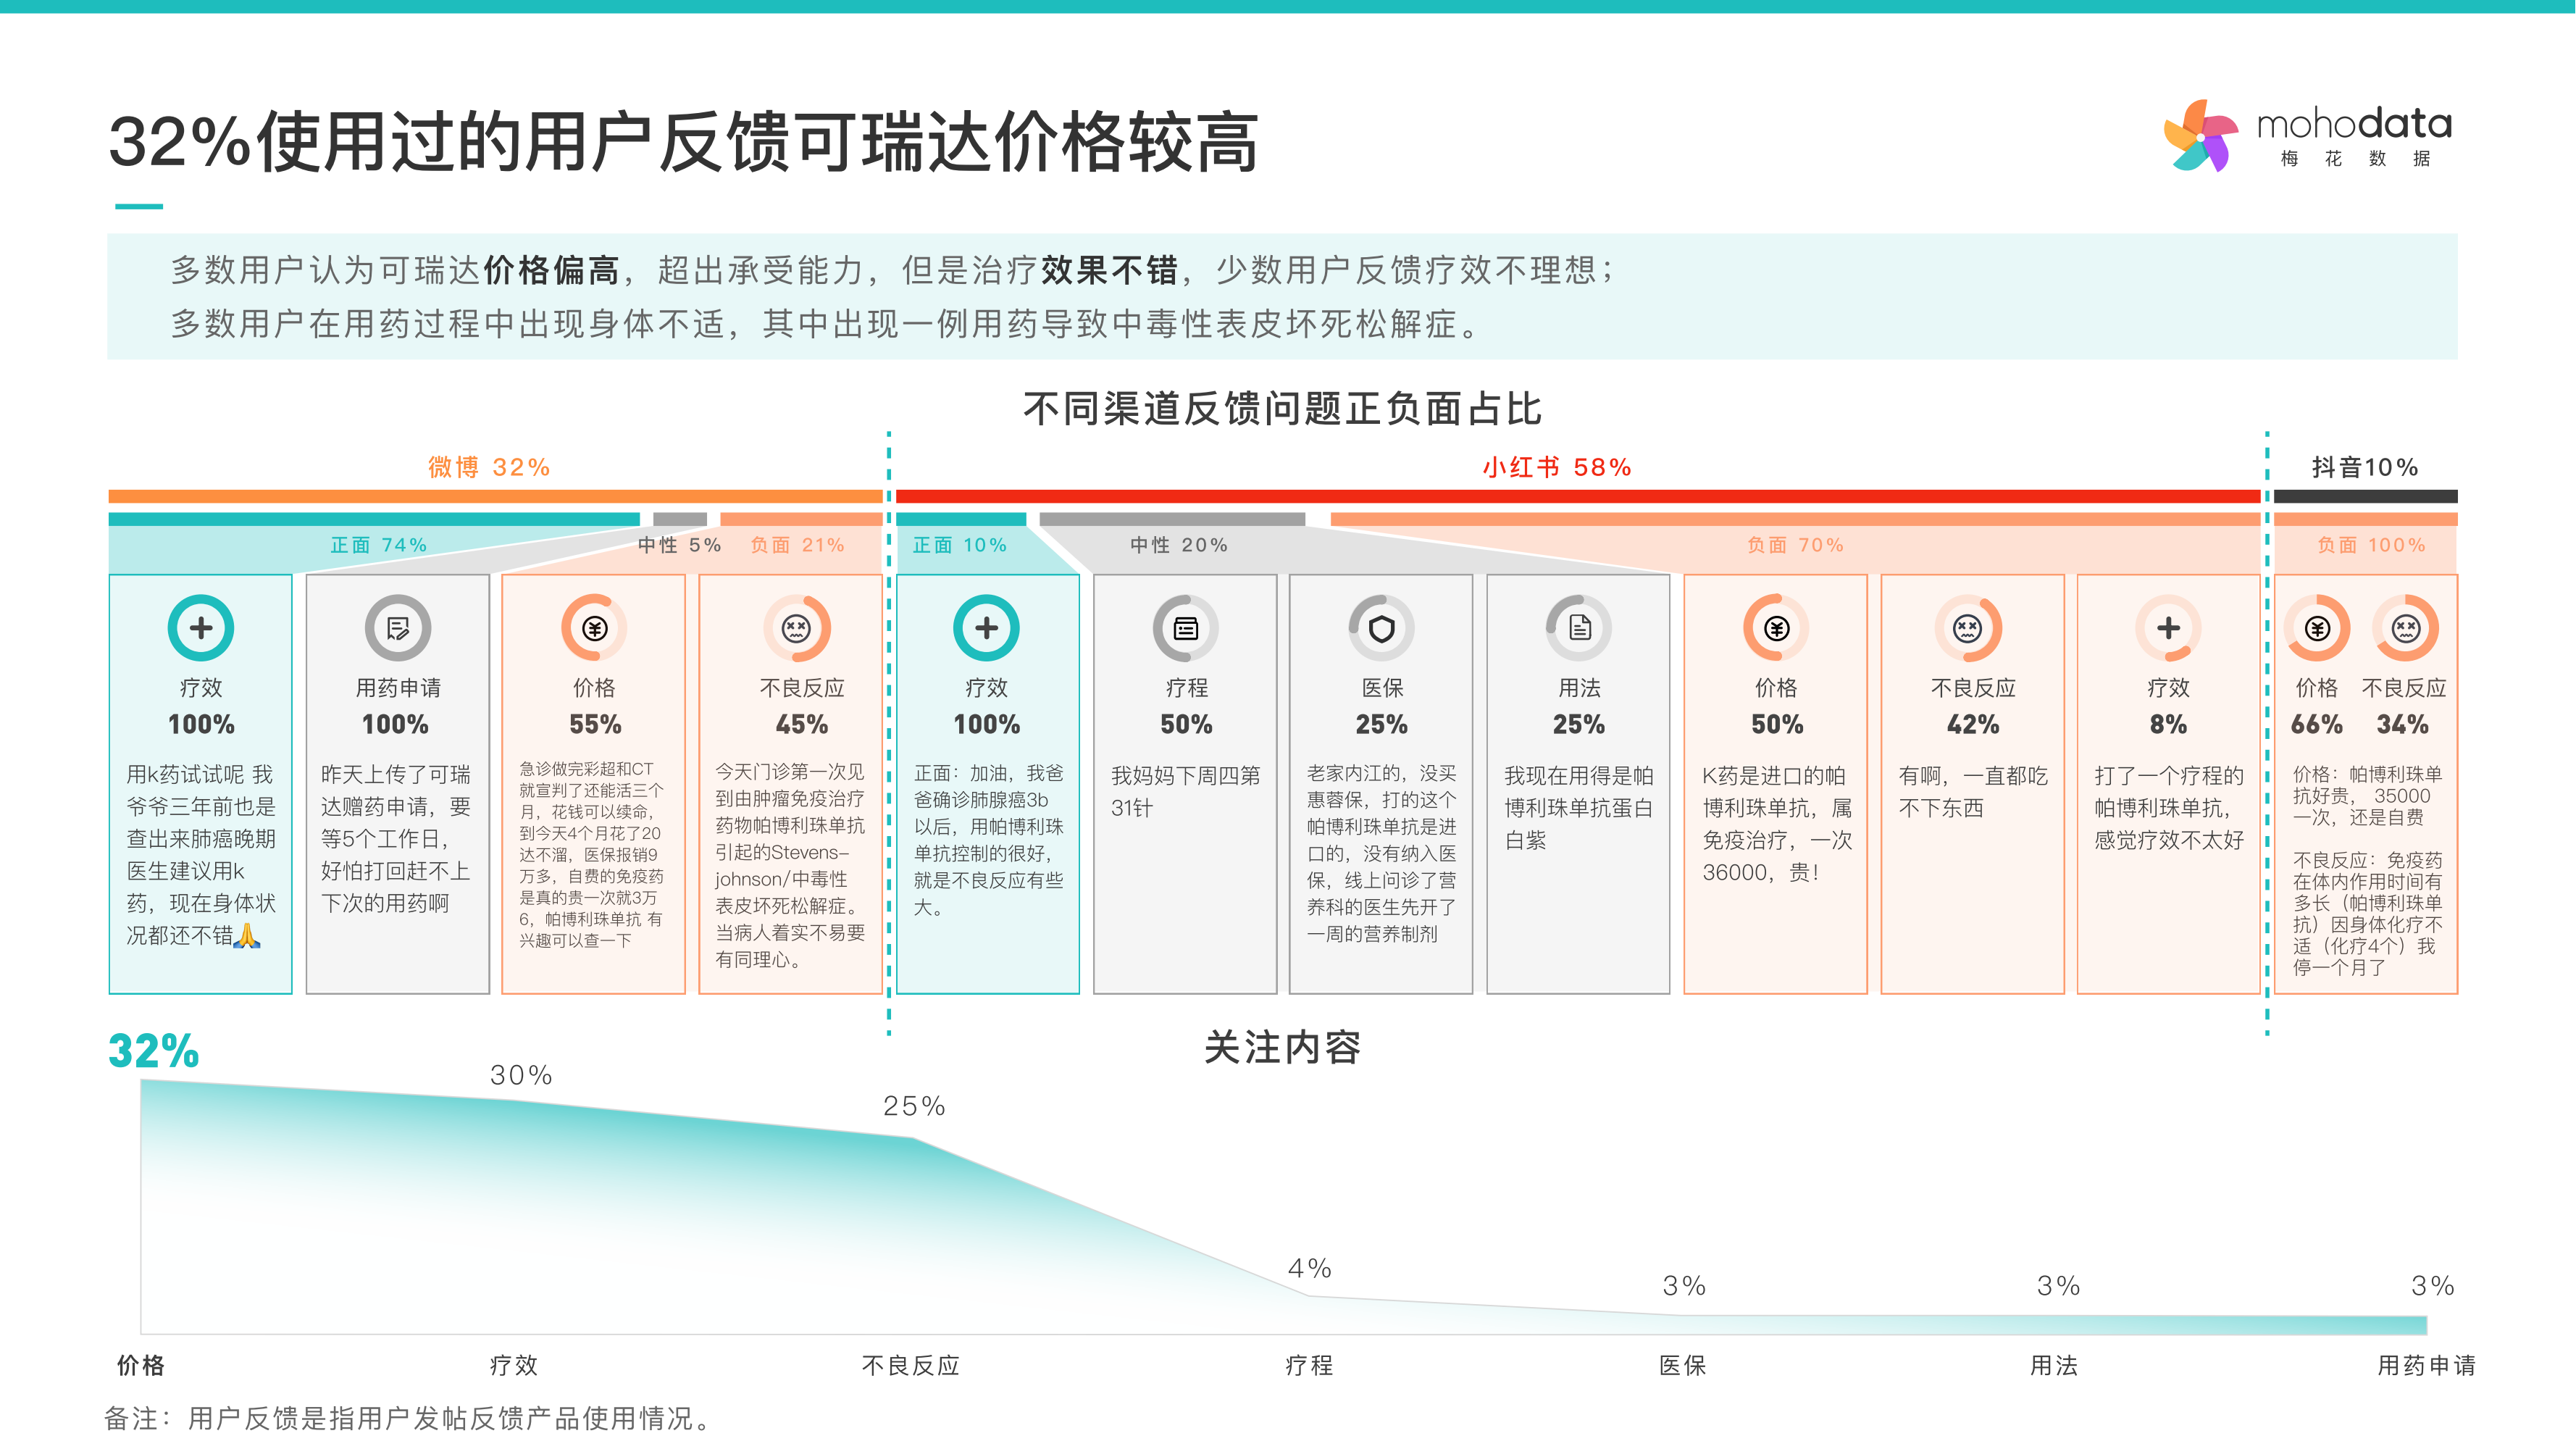This screenshot has width=2576, height=1449.
Task: Click the 价格 axis label
Action: tap(141, 1365)
